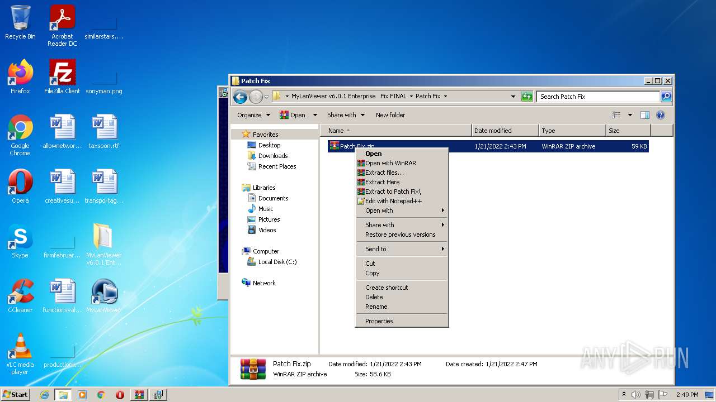716x402 pixels.
Task: Sort by Type column header
Action: coord(573,131)
